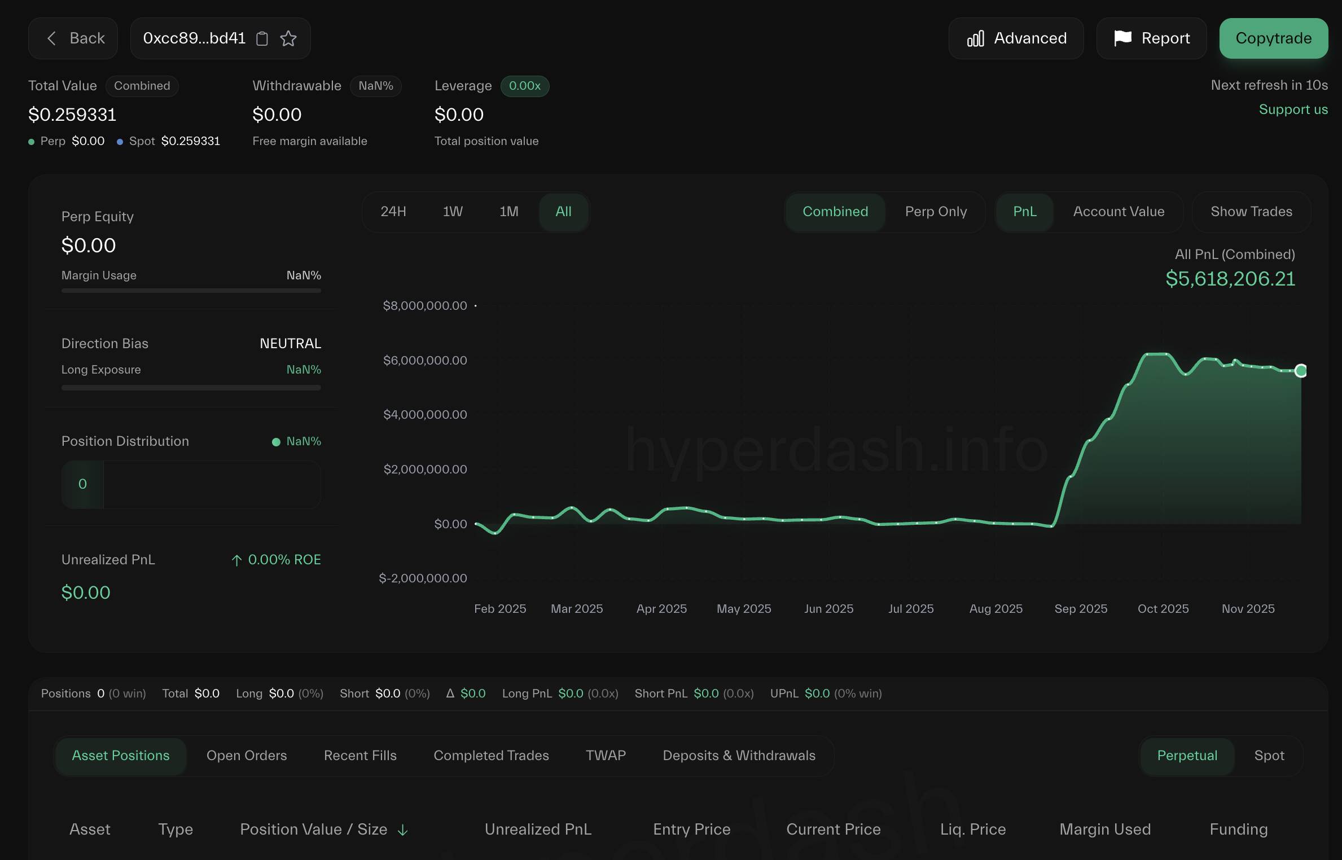Select the 24H time range
Viewport: 1342px width, 860px height.
coord(393,212)
